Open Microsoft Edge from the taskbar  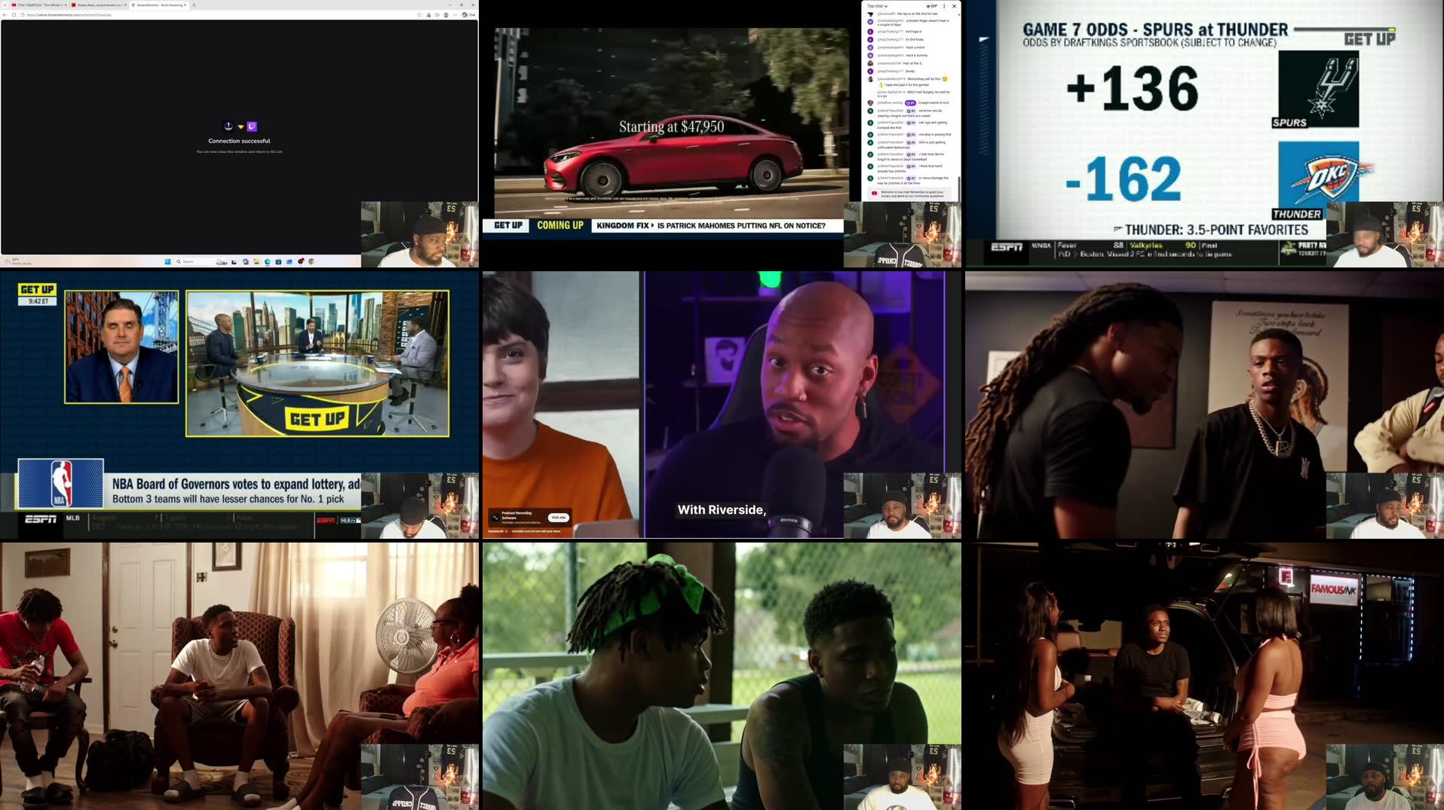[x=267, y=261]
